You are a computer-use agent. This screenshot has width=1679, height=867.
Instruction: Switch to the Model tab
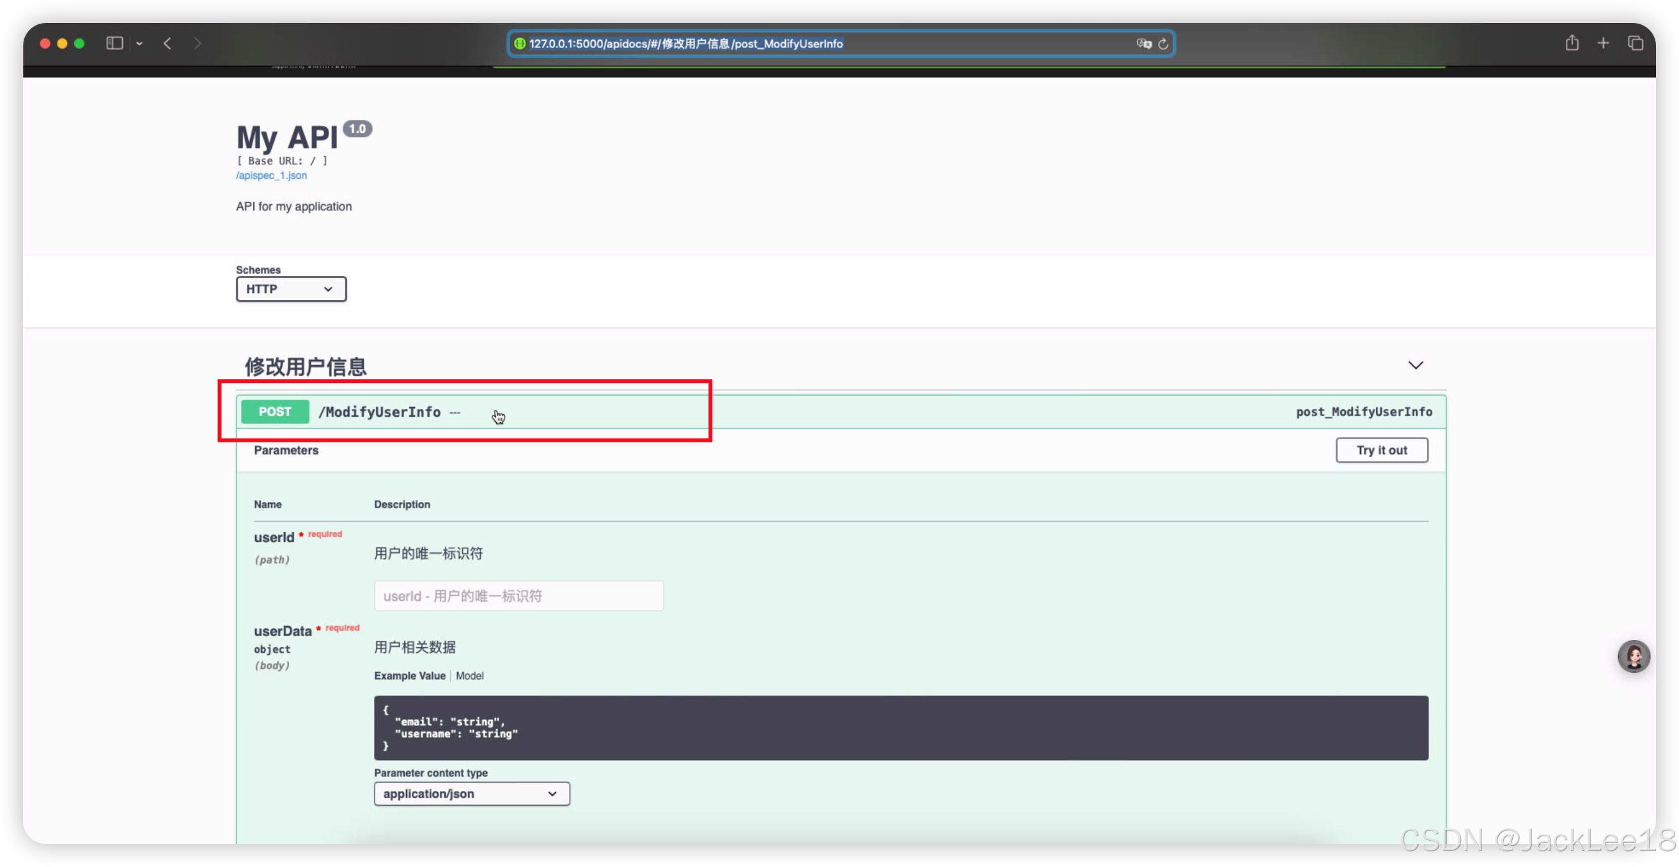pyautogui.click(x=469, y=676)
